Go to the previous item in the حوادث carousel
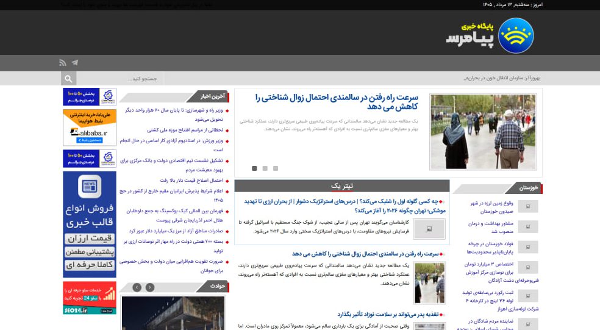Screen dimensions: 600x330 [x=137, y=287]
